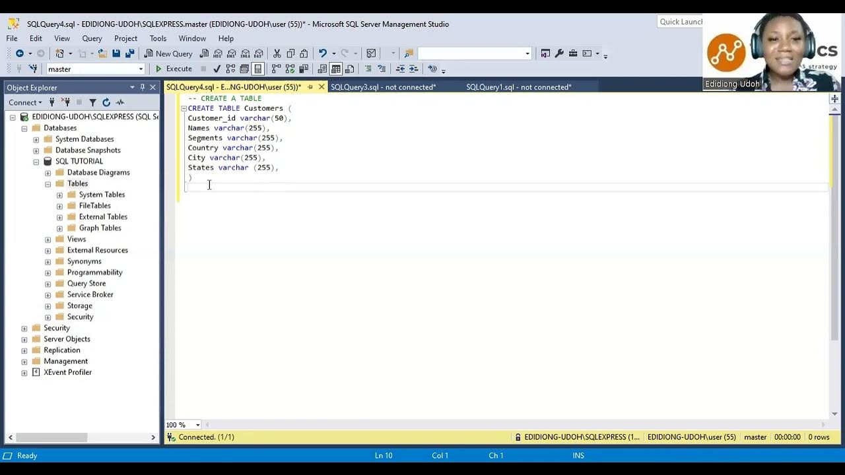The width and height of the screenshot is (845, 475).
Task: Toggle Include Actual Execution Plan
Action: [276, 69]
